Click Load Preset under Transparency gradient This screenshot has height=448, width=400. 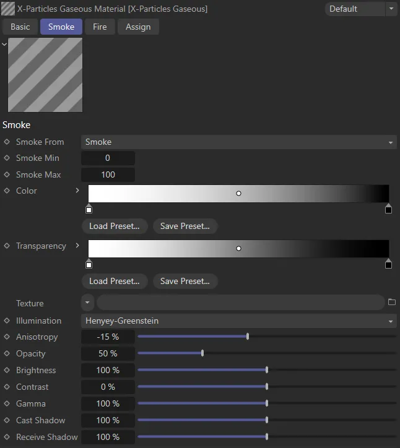pyautogui.click(x=115, y=281)
